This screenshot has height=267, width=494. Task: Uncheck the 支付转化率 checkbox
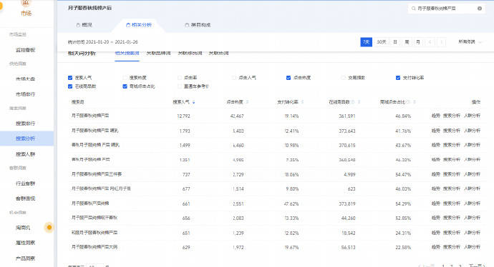398,78
